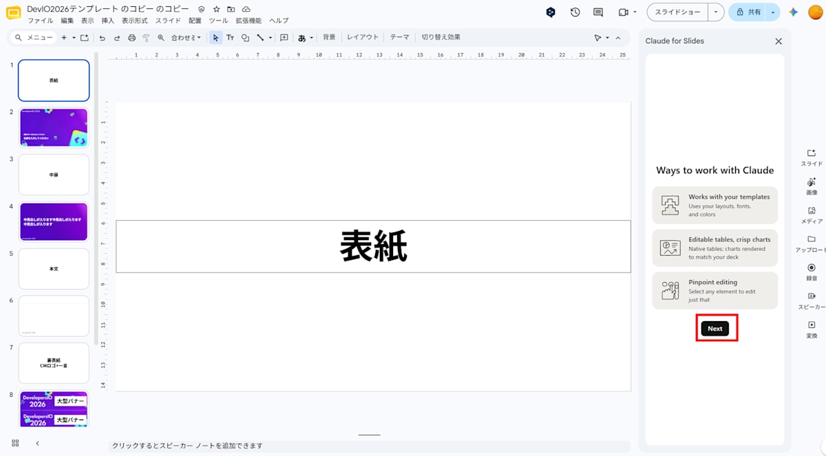Move the presentation to a folder
This screenshot has height=456, width=826.
231,9
